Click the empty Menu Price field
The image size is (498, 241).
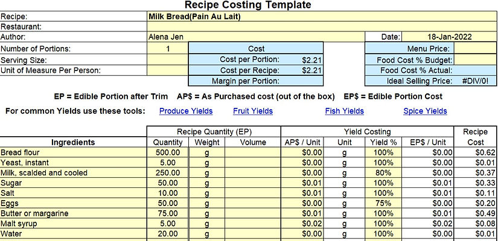(x=474, y=48)
